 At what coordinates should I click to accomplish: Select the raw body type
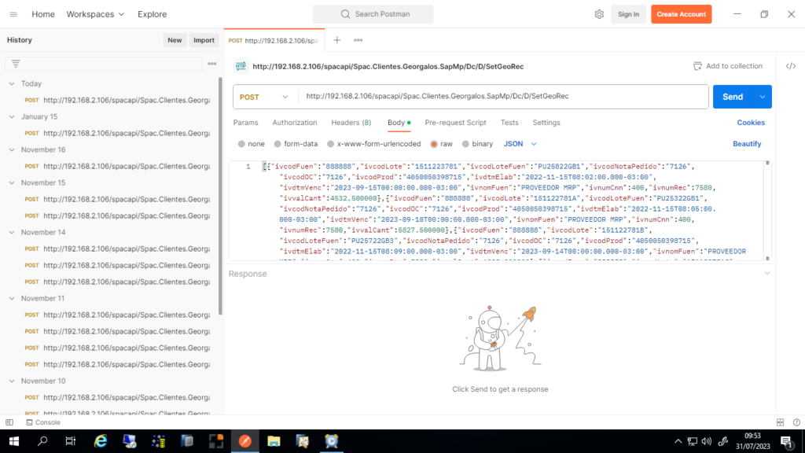pos(434,145)
